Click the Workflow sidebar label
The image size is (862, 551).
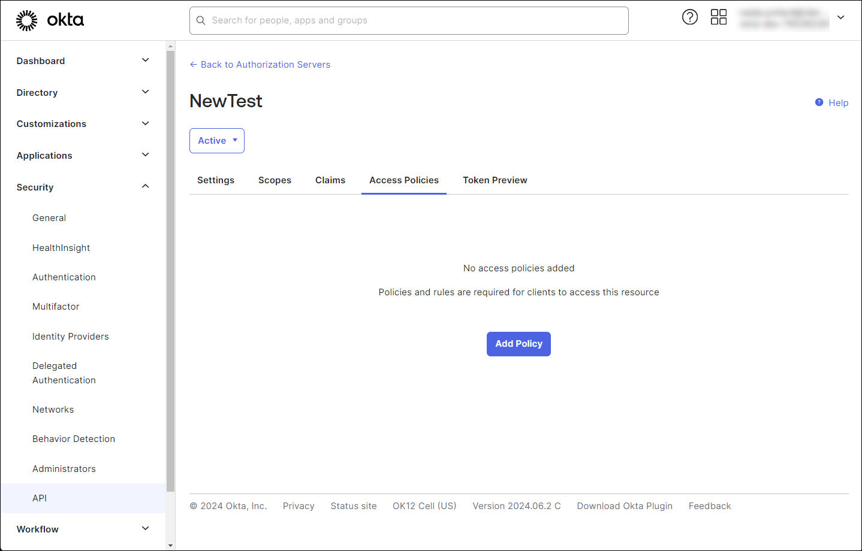[x=38, y=529]
